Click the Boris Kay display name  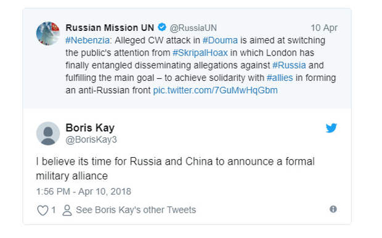[90, 128]
